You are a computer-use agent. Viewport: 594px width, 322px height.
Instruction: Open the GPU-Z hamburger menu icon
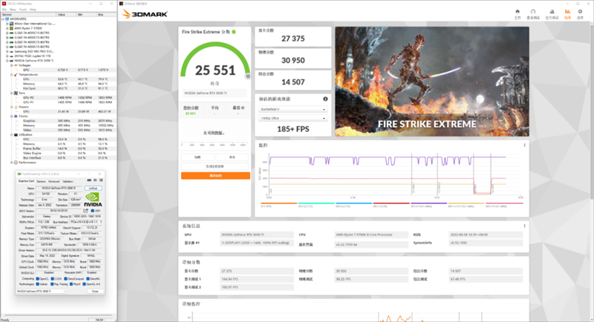click(x=101, y=180)
